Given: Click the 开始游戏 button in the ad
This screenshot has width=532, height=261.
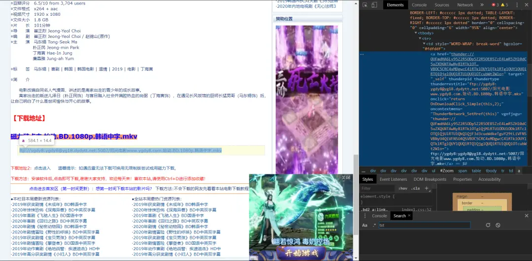Looking at the screenshot, I should [301, 253].
